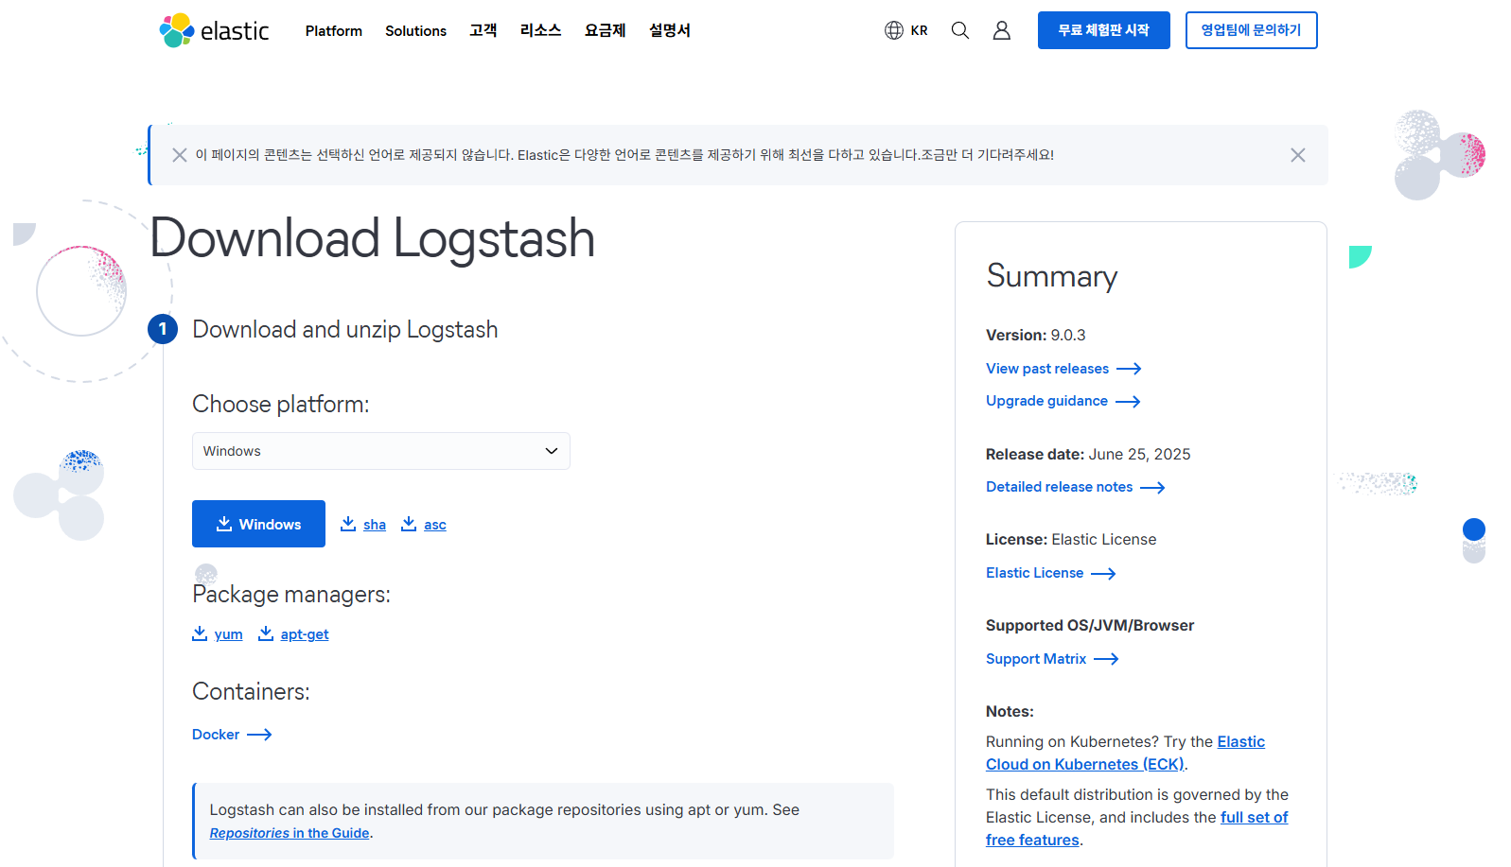Click the user account icon

[1002, 30]
